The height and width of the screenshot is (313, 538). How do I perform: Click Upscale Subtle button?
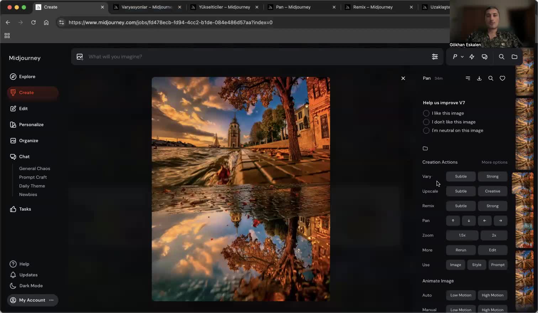[x=461, y=191]
